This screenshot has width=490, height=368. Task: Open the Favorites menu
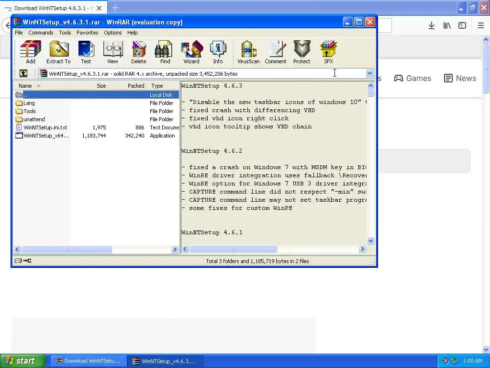tap(87, 33)
